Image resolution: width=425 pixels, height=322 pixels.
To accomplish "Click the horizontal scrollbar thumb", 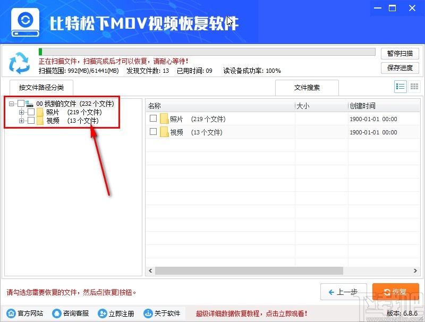I will (249, 270).
